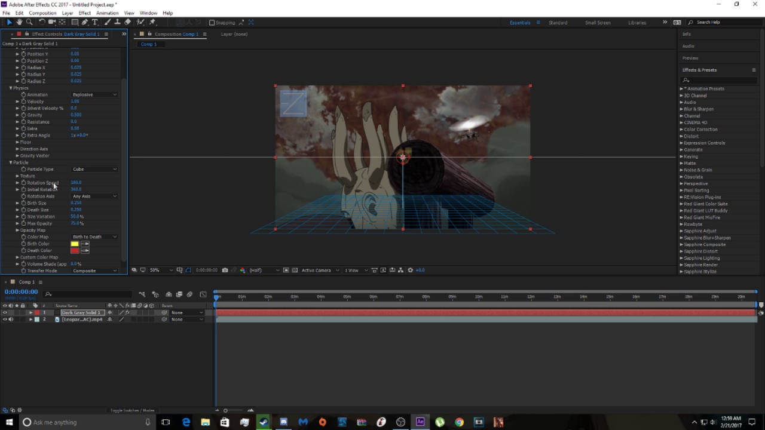765x430 pixels.
Task: Toggle the Max Opacity stopwatch
Action: click(x=24, y=223)
